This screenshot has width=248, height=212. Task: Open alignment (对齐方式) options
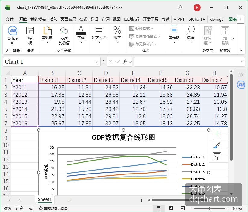click(99, 35)
